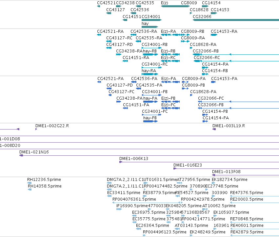Select the RH12236.5prime EST label
This screenshot has height=237, width=279.
point(44,180)
